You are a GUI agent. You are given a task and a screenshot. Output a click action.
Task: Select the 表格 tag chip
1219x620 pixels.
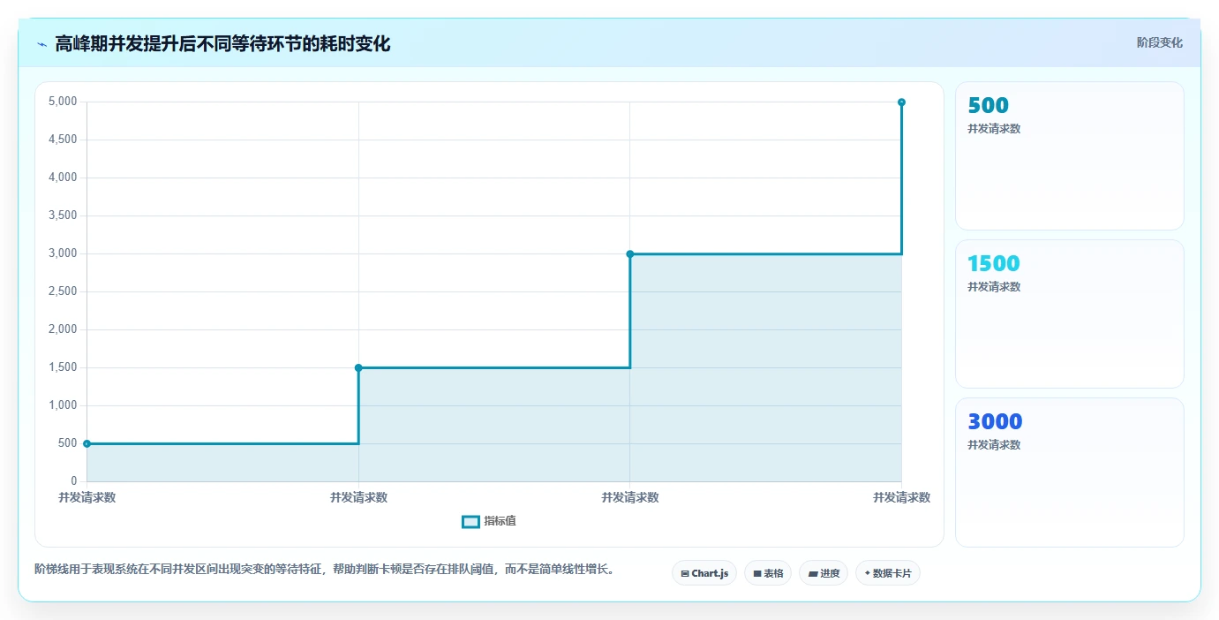[768, 573]
